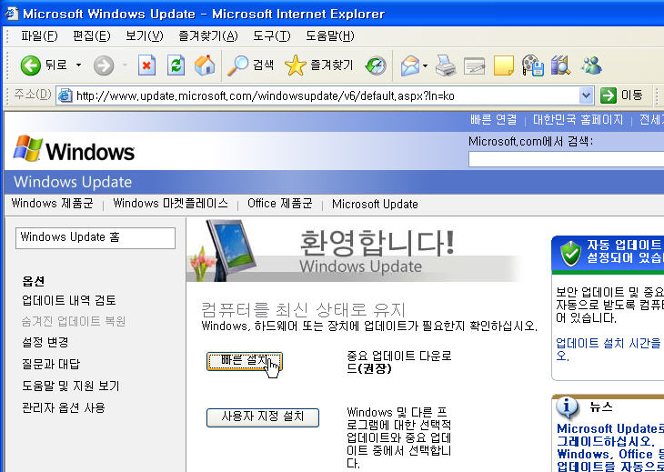The image size is (664, 472).
Task: Click the grey Forward arrow icon
Action: pos(104,65)
